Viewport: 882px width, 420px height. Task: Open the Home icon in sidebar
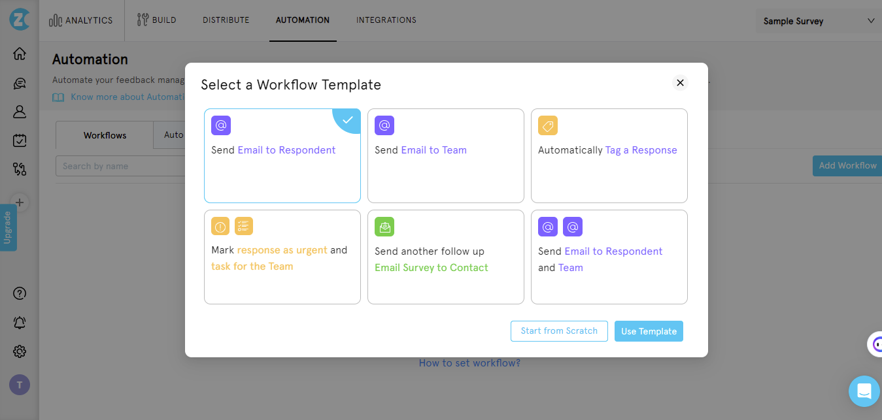20,54
